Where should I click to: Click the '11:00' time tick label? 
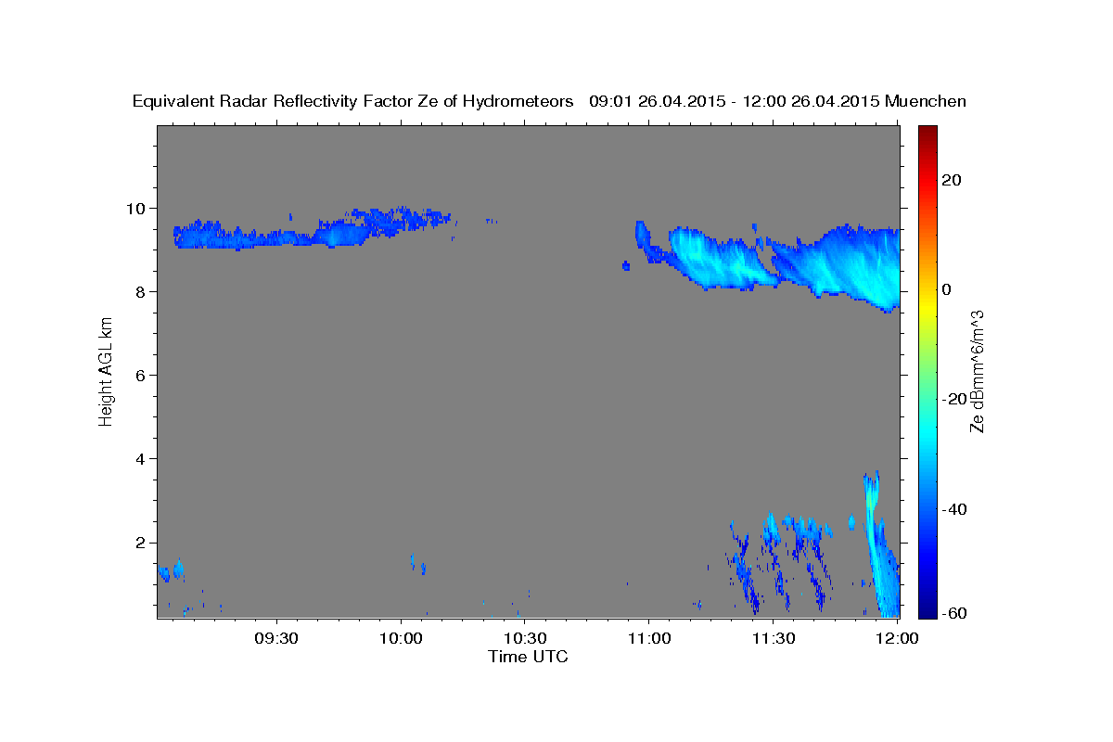[648, 638]
